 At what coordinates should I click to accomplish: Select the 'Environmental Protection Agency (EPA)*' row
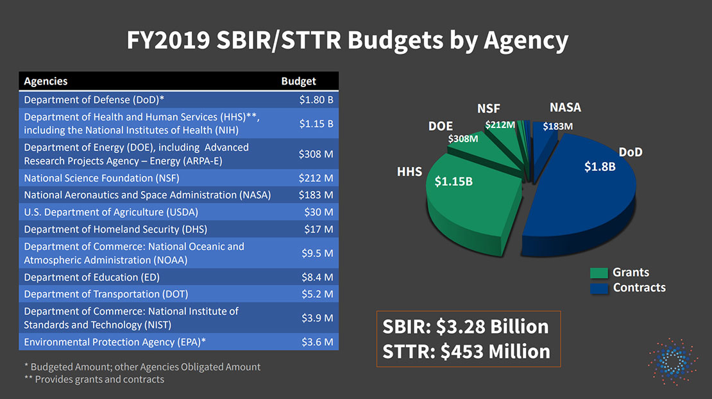click(x=178, y=342)
